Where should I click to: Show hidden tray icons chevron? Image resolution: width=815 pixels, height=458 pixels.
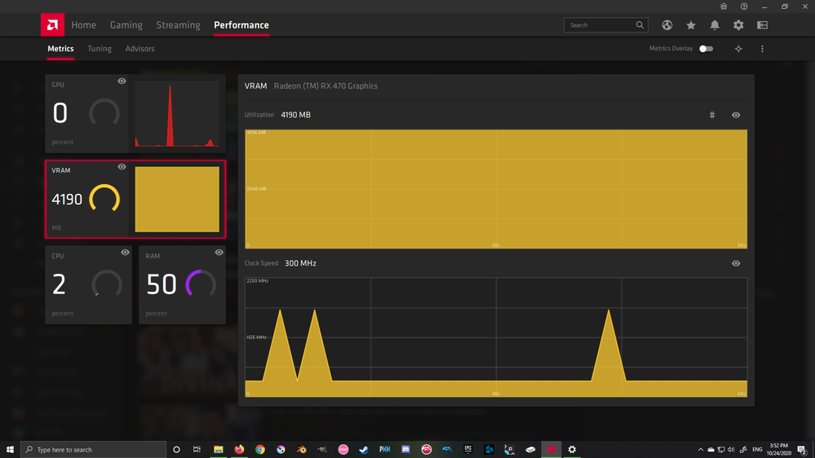(x=700, y=450)
